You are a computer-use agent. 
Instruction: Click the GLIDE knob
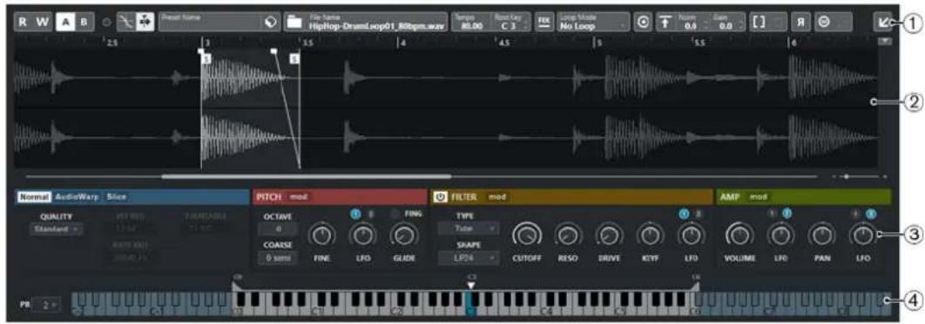403,236
